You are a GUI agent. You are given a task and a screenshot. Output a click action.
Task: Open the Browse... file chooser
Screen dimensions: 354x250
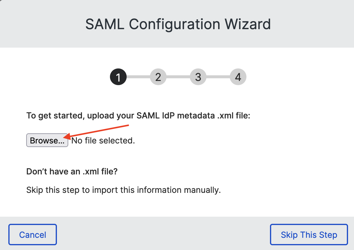click(x=47, y=140)
